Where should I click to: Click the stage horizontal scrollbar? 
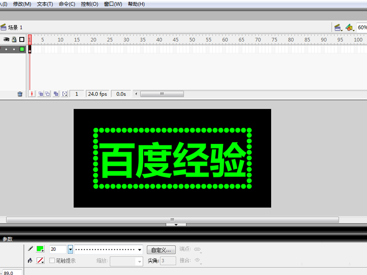[172, 220]
